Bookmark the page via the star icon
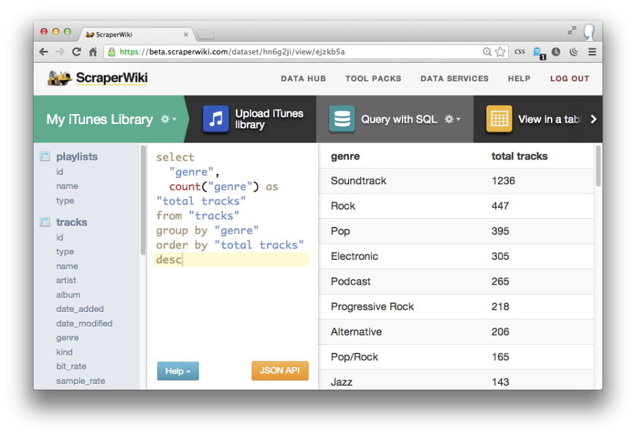 501,52
